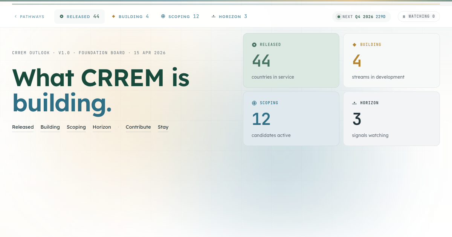
Task: Follow the Stay link
Action: point(163,127)
